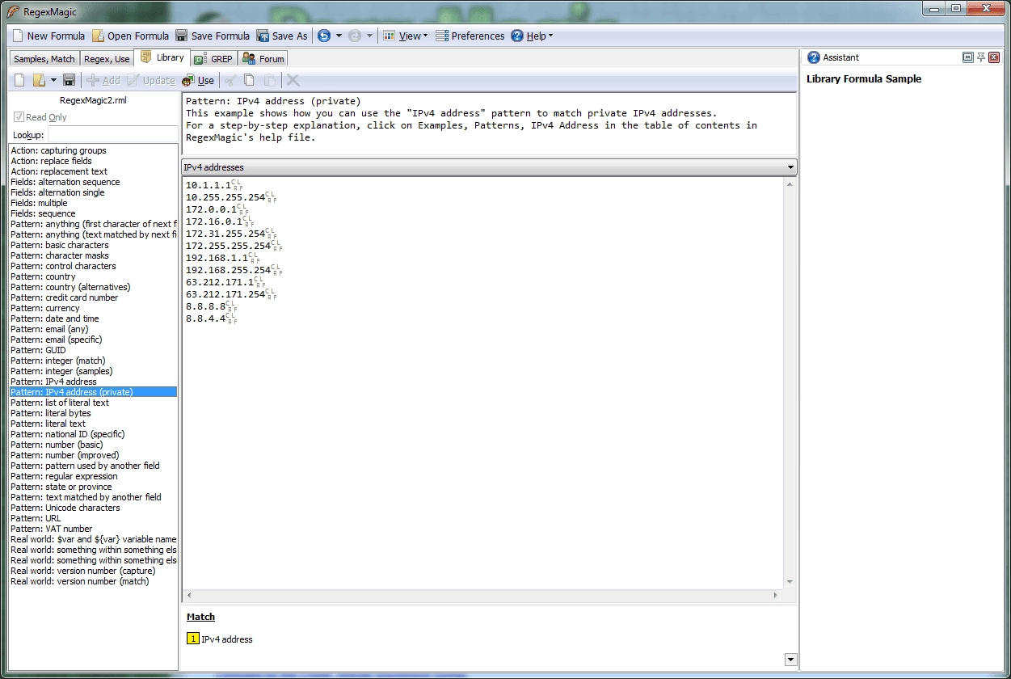This screenshot has height=679, width=1011.
Task: Open the Help menu
Action: coord(532,36)
